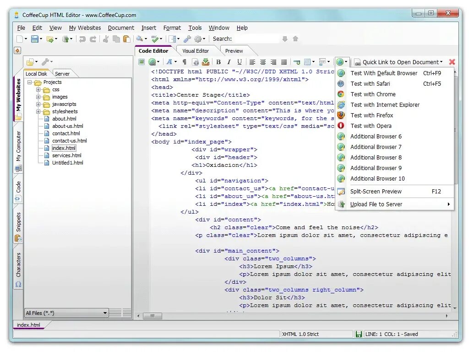469x352 pixels.
Task: Switch to the Preview tab
Action: (234, 51)
